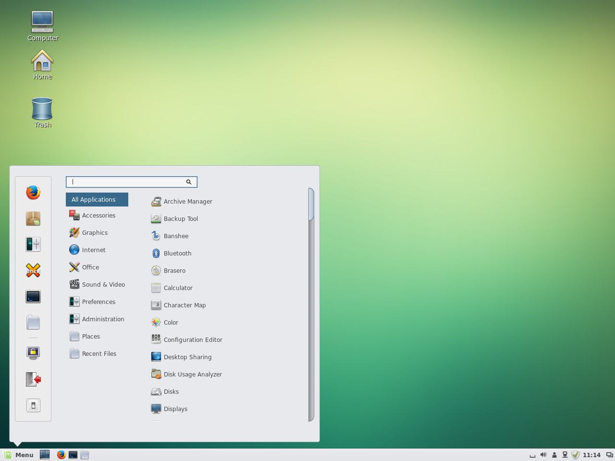
Task: Open the Accessories category
Action: 97,216
